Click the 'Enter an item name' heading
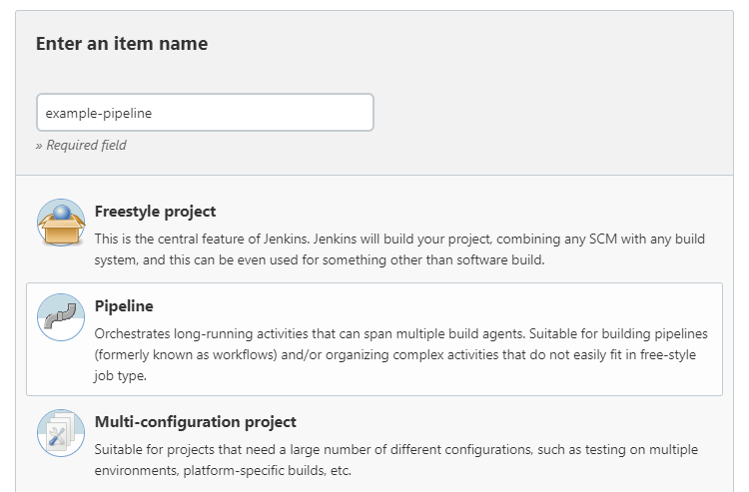Image resolution: width=749 pixels, height=492 pixels. tap(122, 44)
